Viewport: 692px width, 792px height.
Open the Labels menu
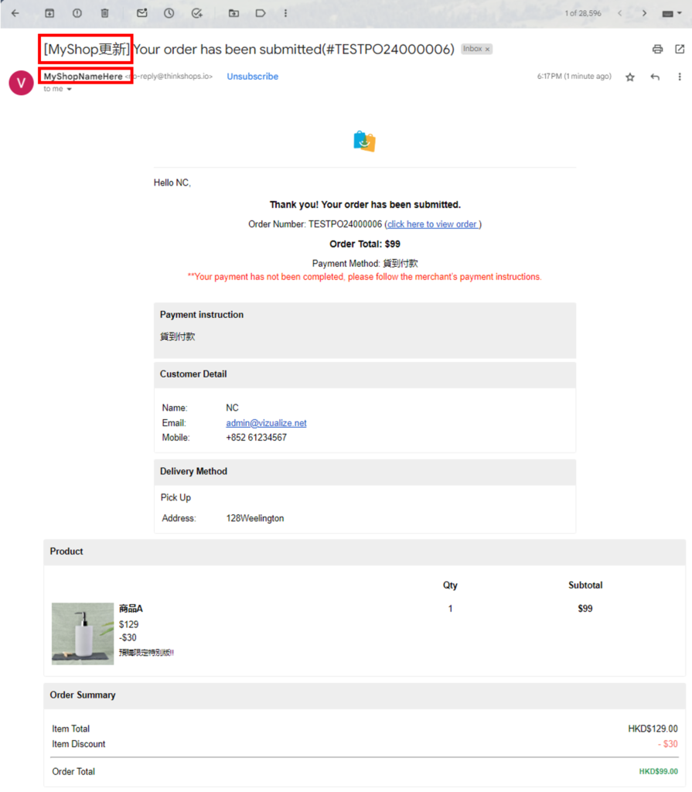(x=261, y=13)
